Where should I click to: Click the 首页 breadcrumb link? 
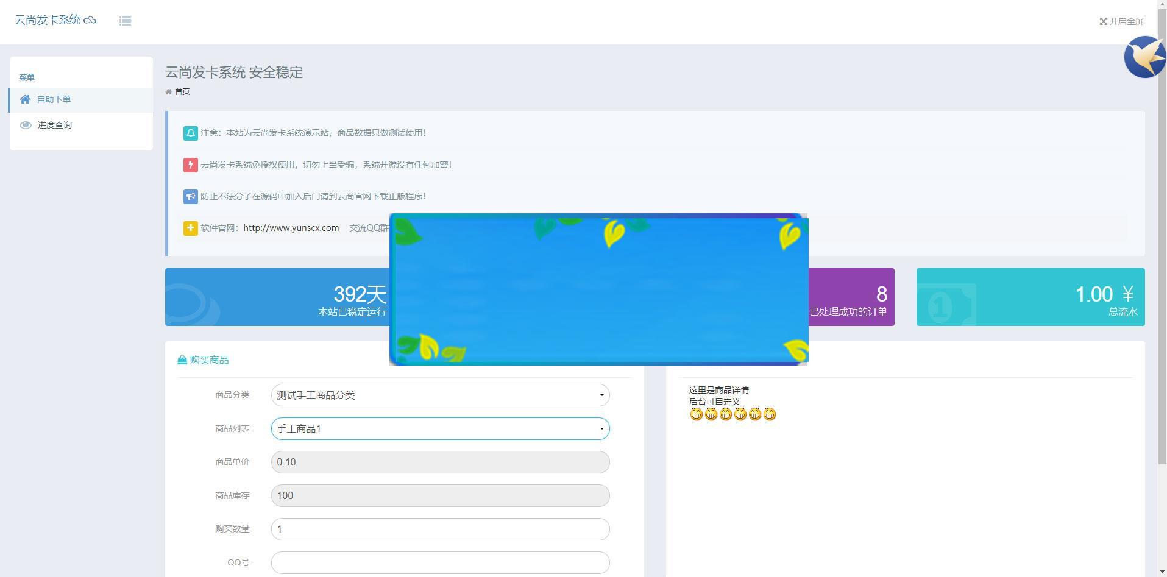pyautogui.click(x=182, y=92)
